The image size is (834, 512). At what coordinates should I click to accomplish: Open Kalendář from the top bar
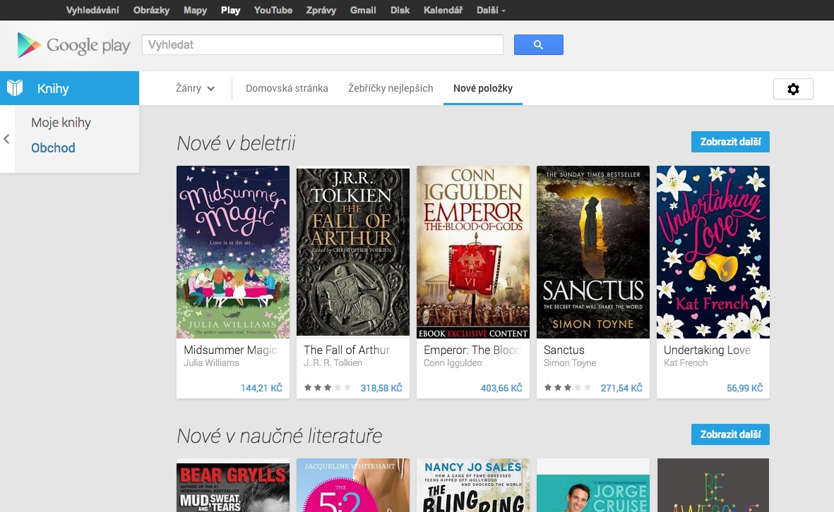[x=443, y=10]
